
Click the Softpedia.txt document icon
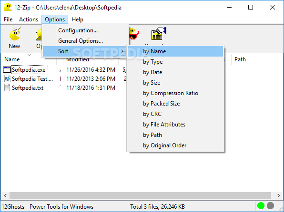[x=7, y=88]
